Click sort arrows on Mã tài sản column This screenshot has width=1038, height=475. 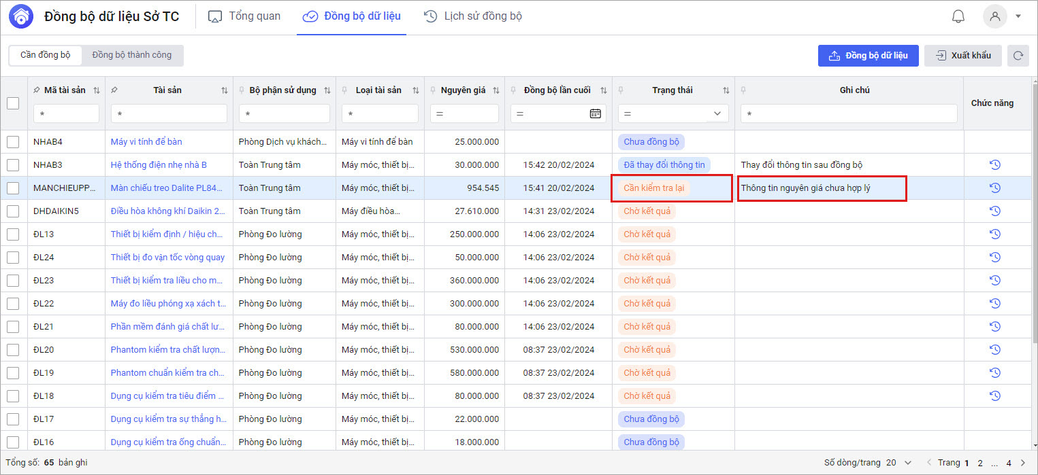[x=96, y=90]
